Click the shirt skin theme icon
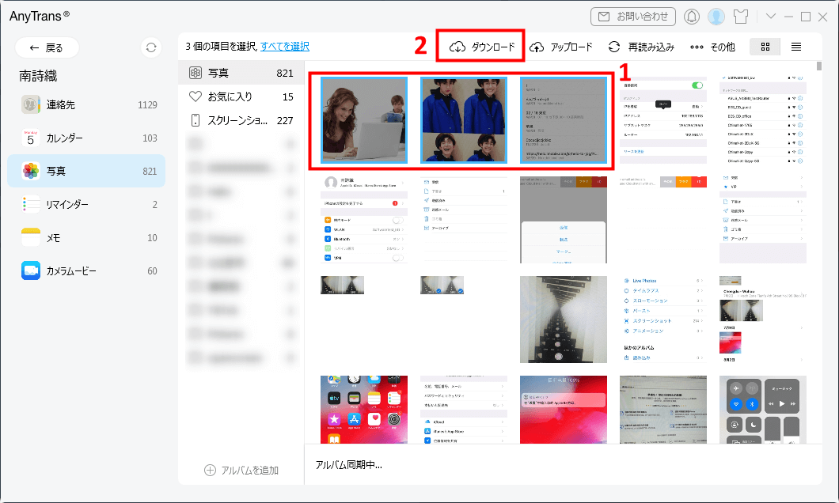Image resolution: width=839 pixels, height=503 pixels. tap(741, 17)
